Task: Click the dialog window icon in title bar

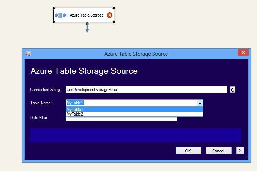Action: click(x=28, y=54)
